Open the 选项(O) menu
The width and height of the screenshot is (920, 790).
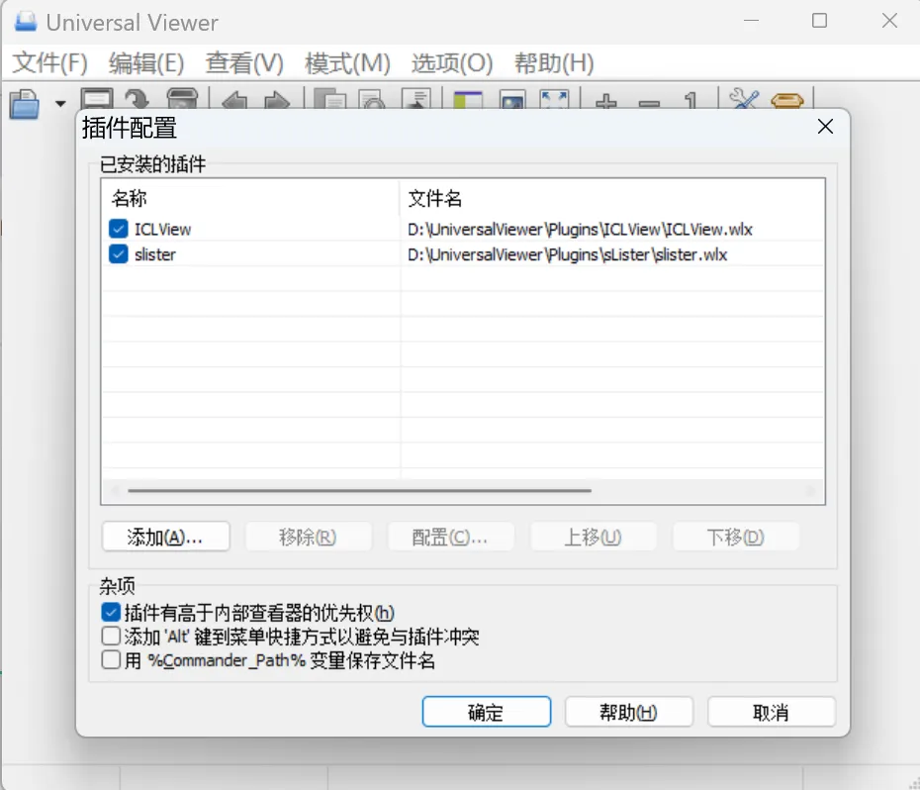[x=452, y=62]
